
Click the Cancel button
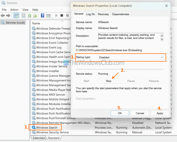point(140,113)
